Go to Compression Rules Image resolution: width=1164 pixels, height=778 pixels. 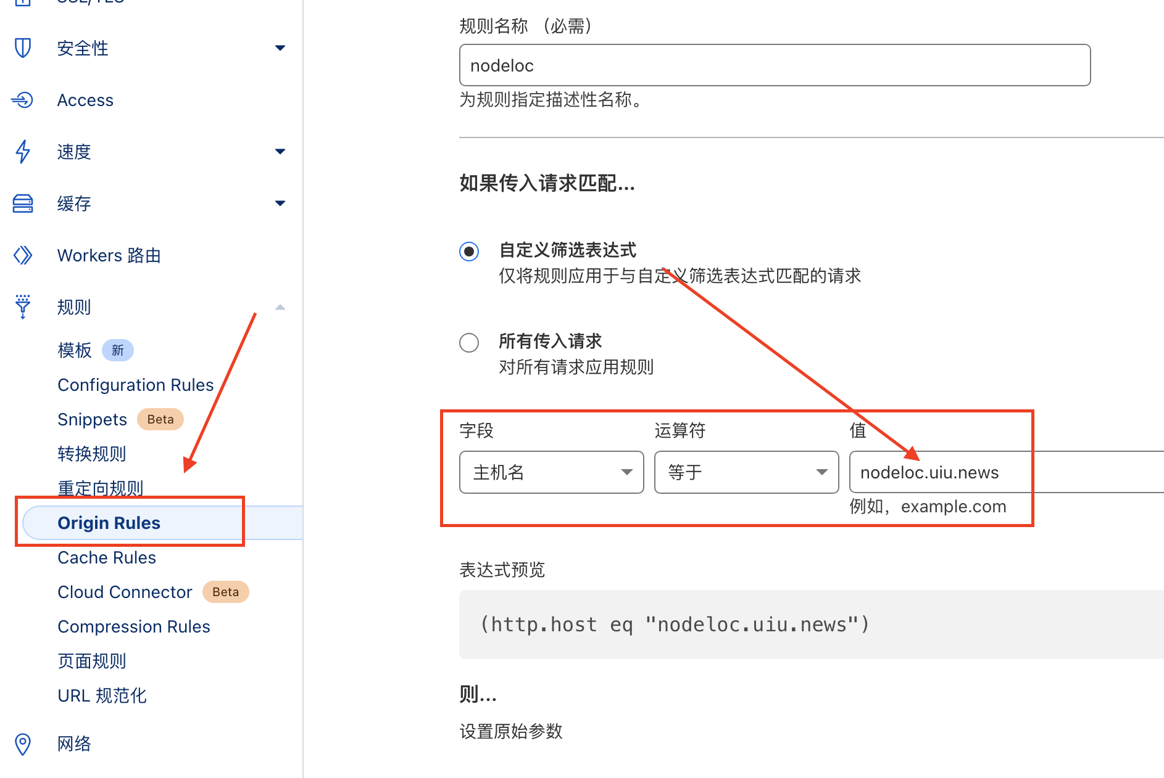(x=134, y=626)
